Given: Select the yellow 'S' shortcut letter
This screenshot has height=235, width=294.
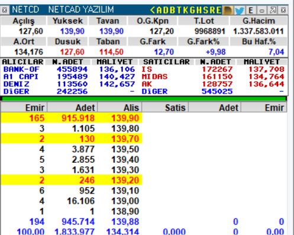Looking at the screenshot, I should tap(206, 10).
